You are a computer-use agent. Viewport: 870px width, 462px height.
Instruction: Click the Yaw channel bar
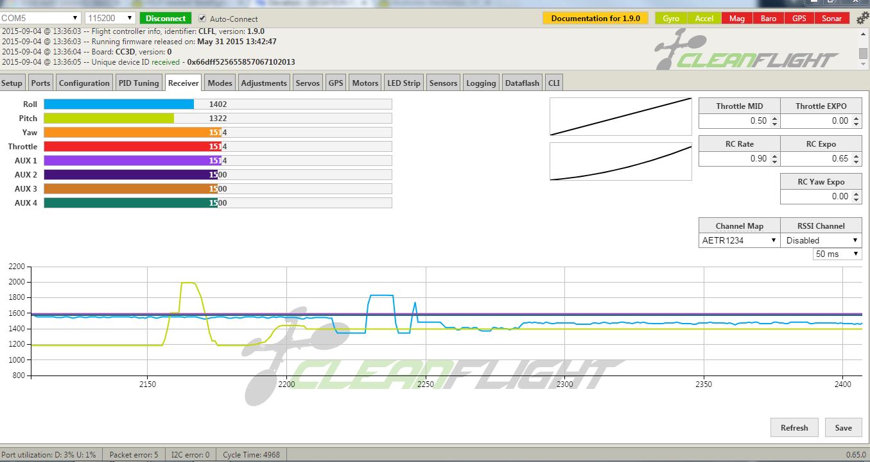point(218,132)
